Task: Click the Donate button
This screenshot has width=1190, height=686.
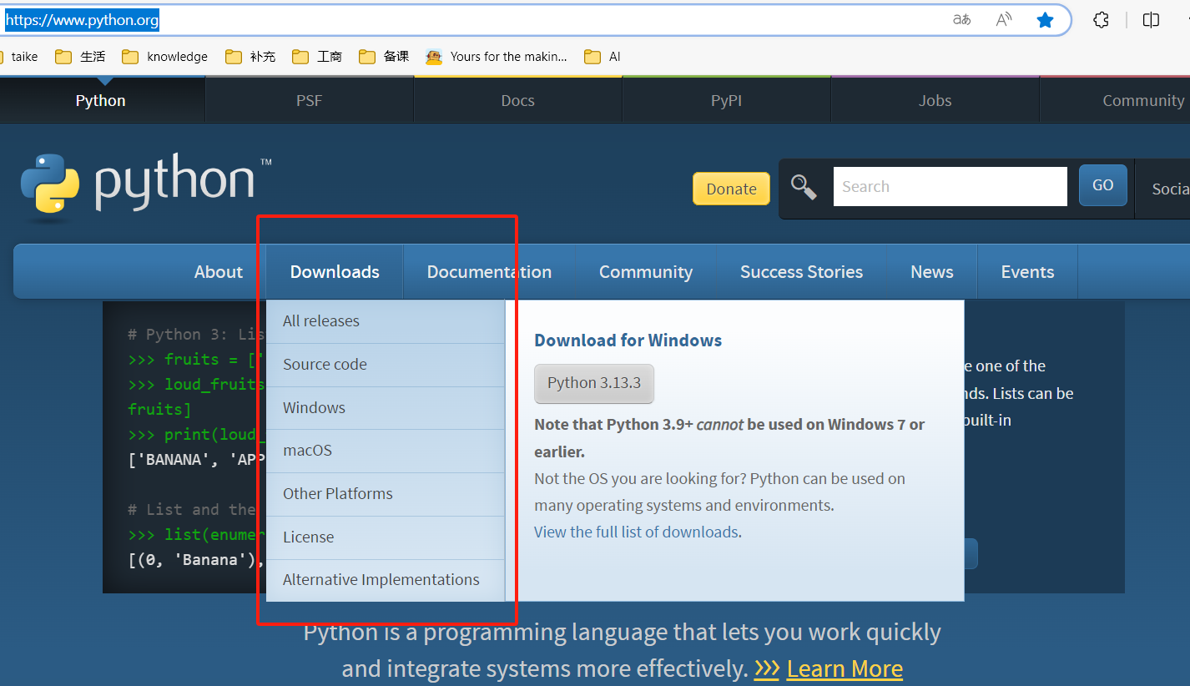Action: pos(731,189)
